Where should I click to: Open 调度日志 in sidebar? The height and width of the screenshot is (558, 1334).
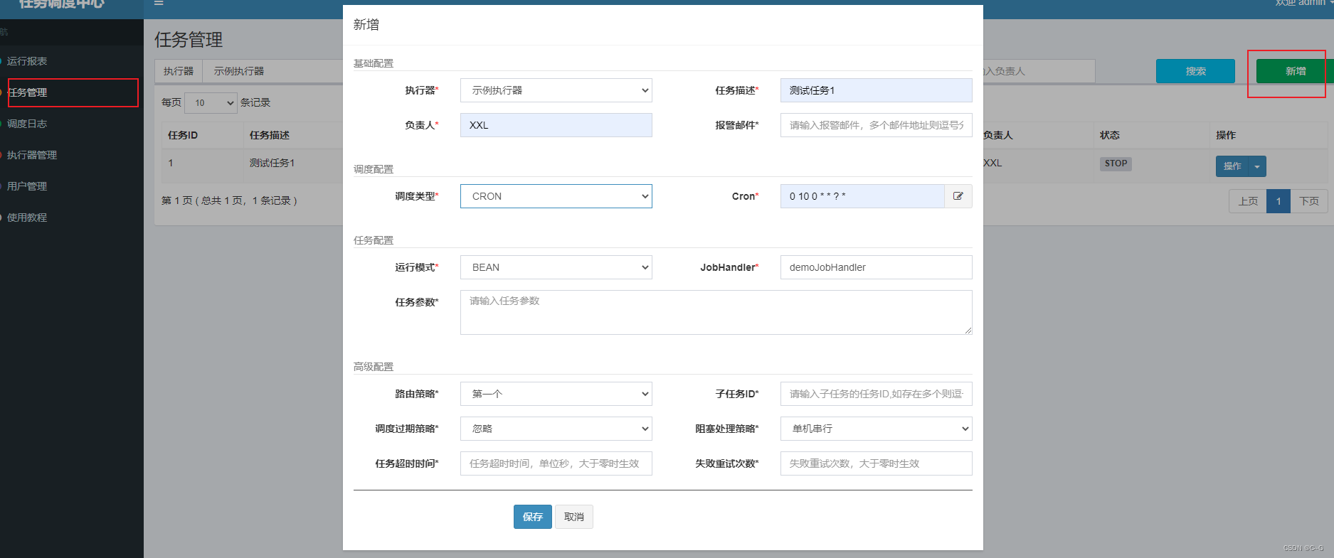coord(27,124)
